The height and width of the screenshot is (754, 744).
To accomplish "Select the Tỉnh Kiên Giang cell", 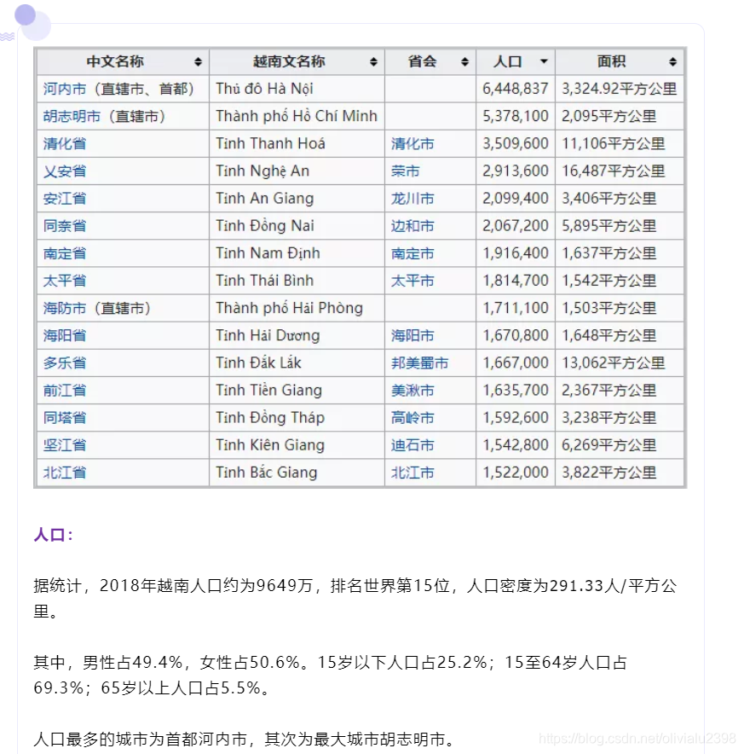I will point(297,445).
